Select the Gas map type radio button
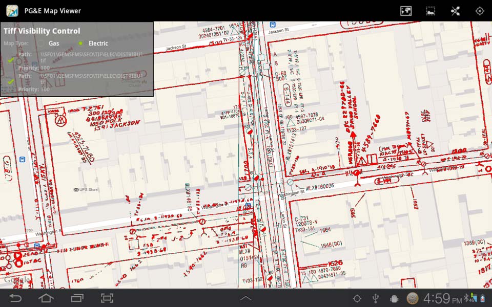 click(x=41, y=43)
